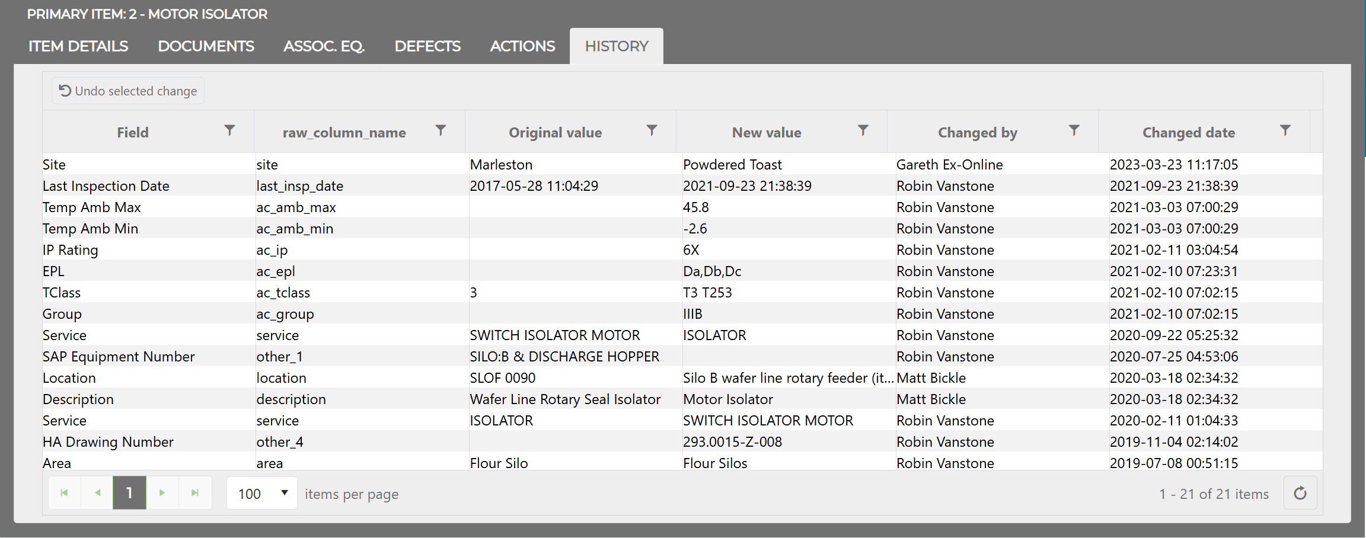Open the DEFECTS tab

[427, 46]
